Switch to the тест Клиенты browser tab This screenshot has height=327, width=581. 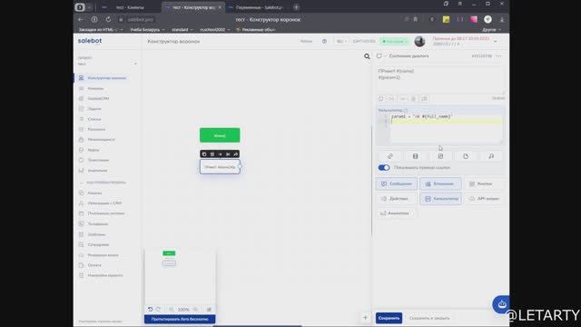click(129, 7)
